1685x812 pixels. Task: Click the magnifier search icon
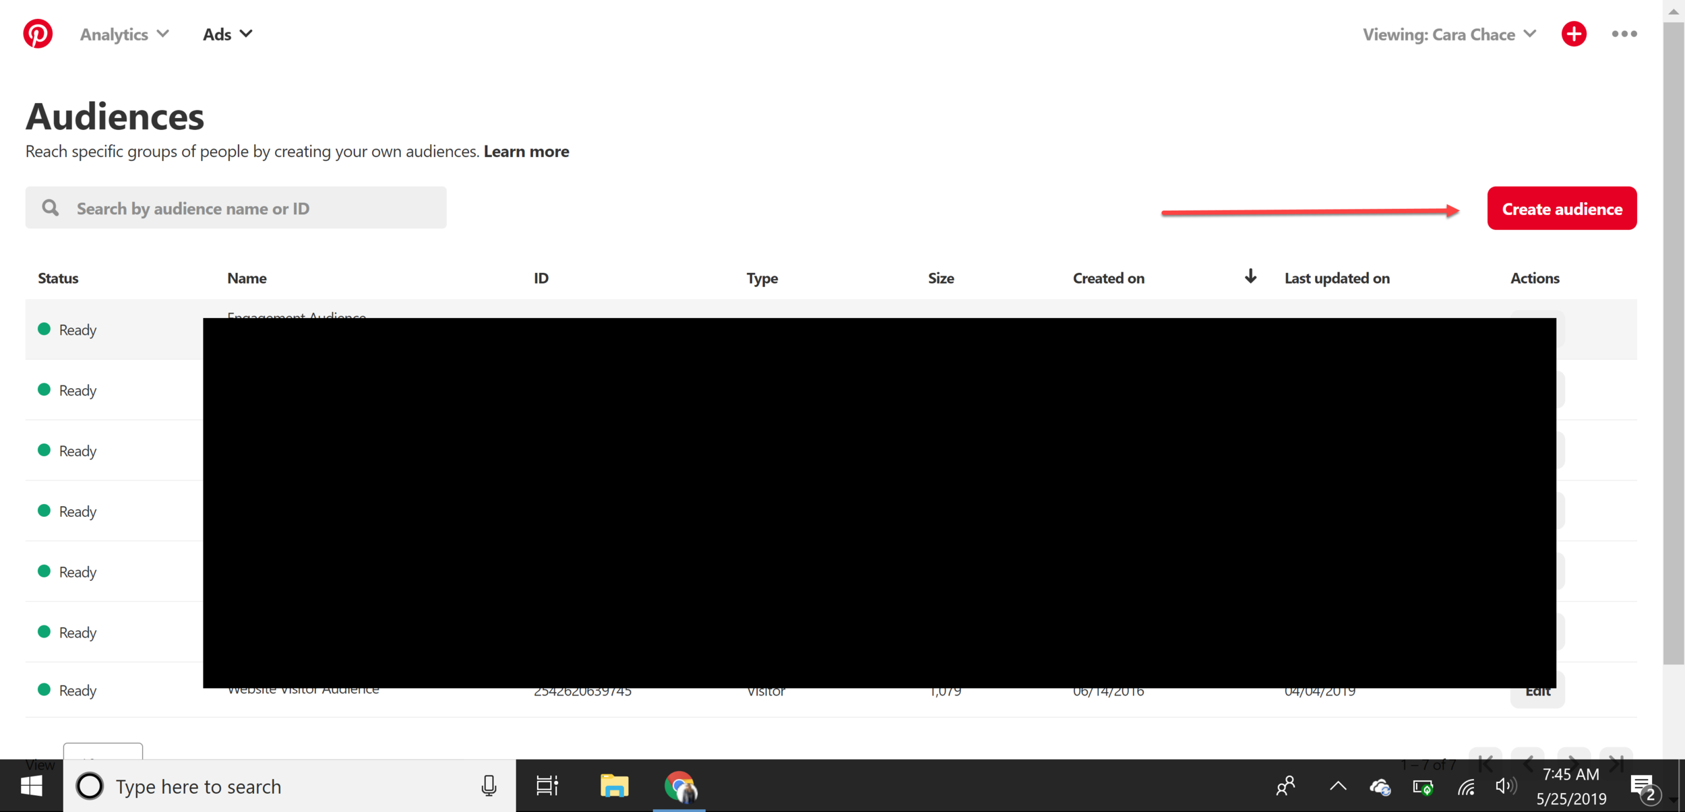[51, 208]
